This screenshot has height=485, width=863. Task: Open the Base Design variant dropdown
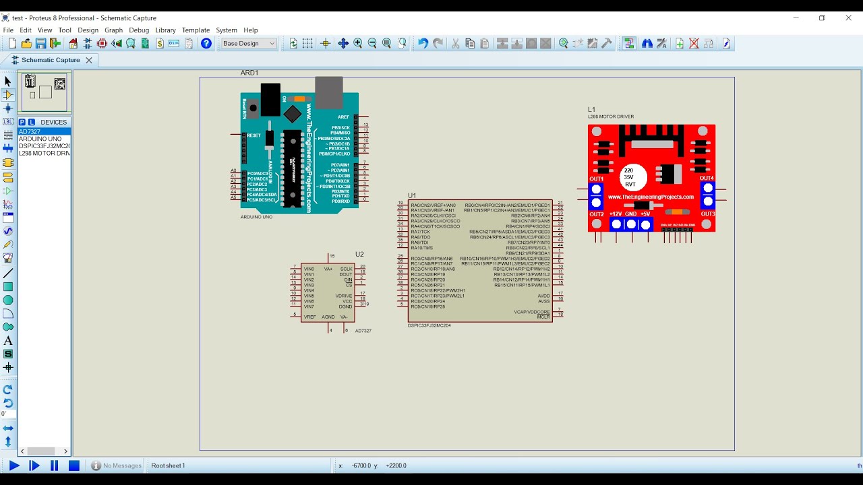tap(249, 43)
